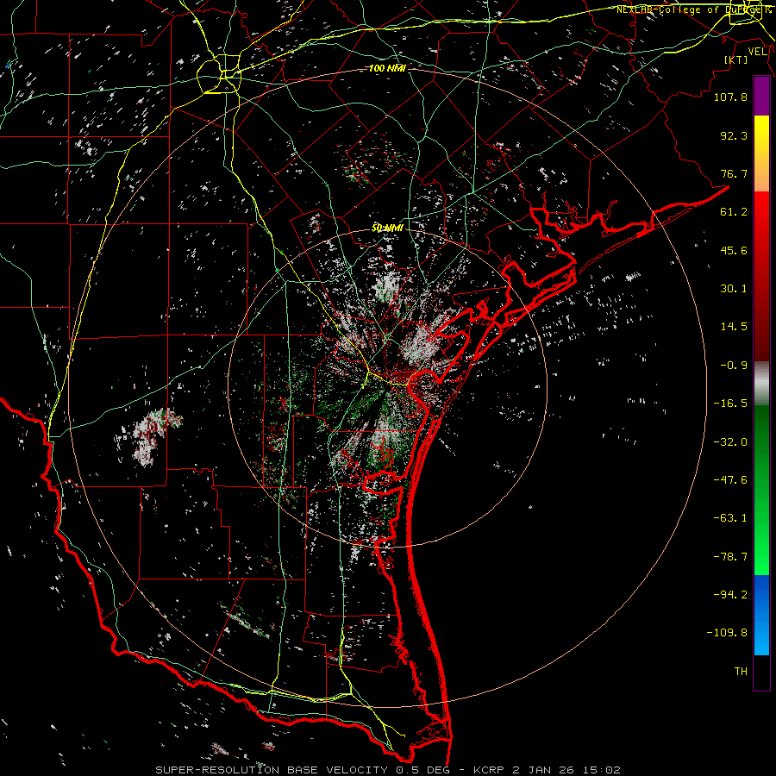Pick the green band on velocity color bar

pyautogui.click(x=761, y=490)
